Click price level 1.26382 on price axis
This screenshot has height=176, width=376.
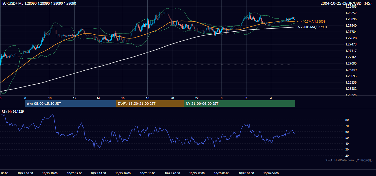pos(351,89)
